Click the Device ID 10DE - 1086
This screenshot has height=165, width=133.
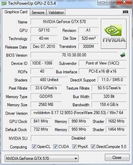42,63
